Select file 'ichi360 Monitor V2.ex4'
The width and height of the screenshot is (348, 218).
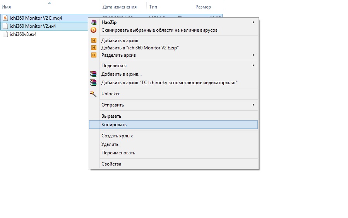(x=33, y=26)
